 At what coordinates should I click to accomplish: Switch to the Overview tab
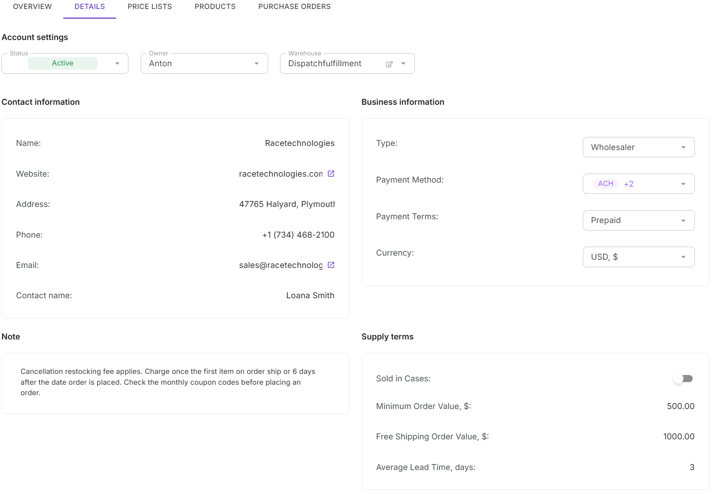click(33, 7)
